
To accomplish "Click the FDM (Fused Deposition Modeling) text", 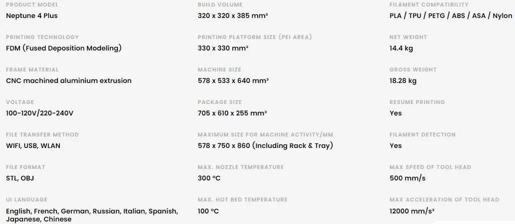I will pyautogui.click(x=64, y=48).
